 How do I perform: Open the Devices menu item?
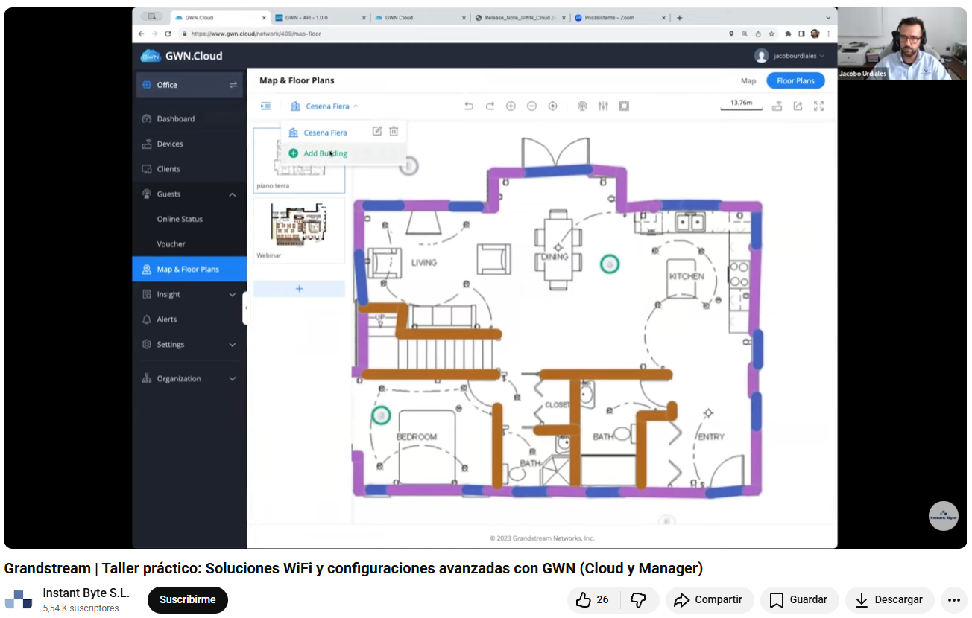click(x=169, y=144)
